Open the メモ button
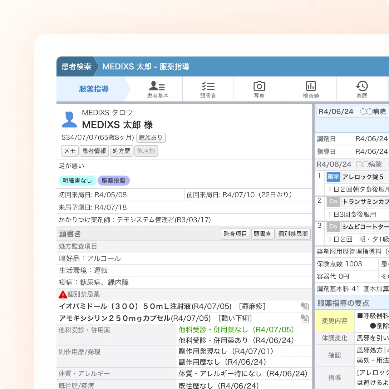The image size is (389, 389). tap(70, 151)
